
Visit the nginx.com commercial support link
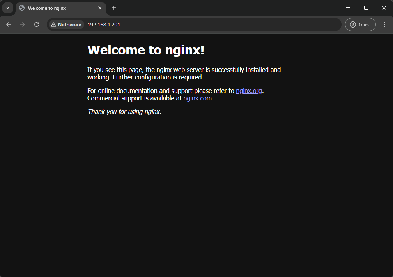pos(197,98)
